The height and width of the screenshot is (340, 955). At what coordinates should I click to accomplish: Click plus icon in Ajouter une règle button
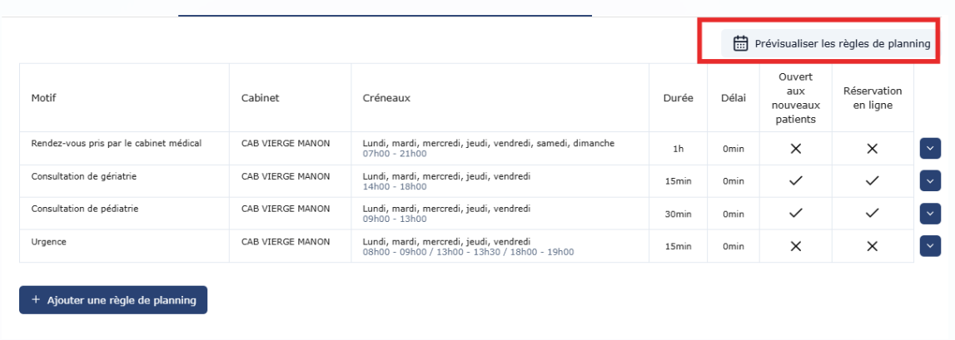pyautogui.click(x=36, y=300)
